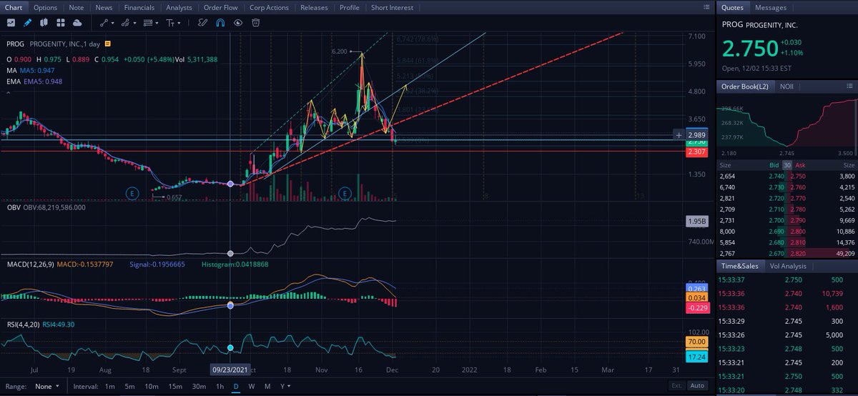The width and height of the screenshot is (858, 396).
Task: Toggle the Auto scale button
Action: 697,387
